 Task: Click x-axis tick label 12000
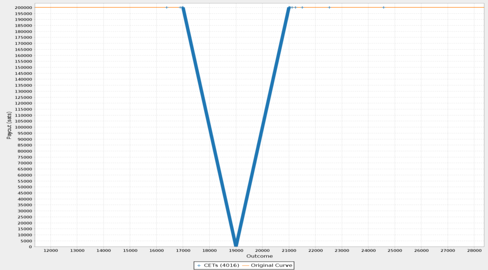click(x=51, y=250)
